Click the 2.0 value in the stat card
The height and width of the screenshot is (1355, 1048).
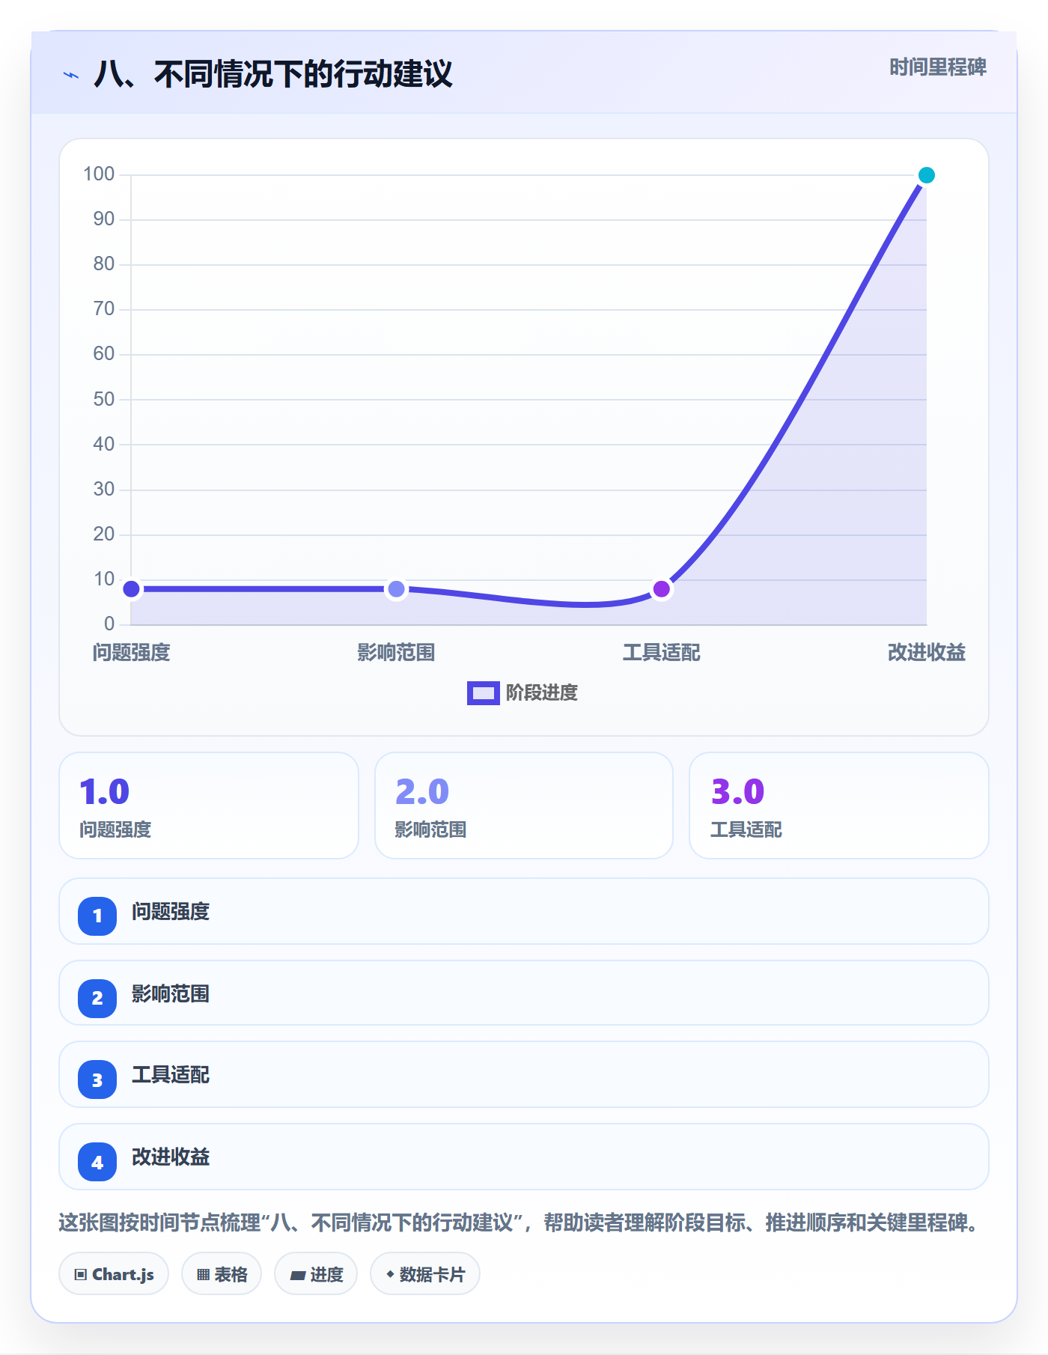[422, 791]
